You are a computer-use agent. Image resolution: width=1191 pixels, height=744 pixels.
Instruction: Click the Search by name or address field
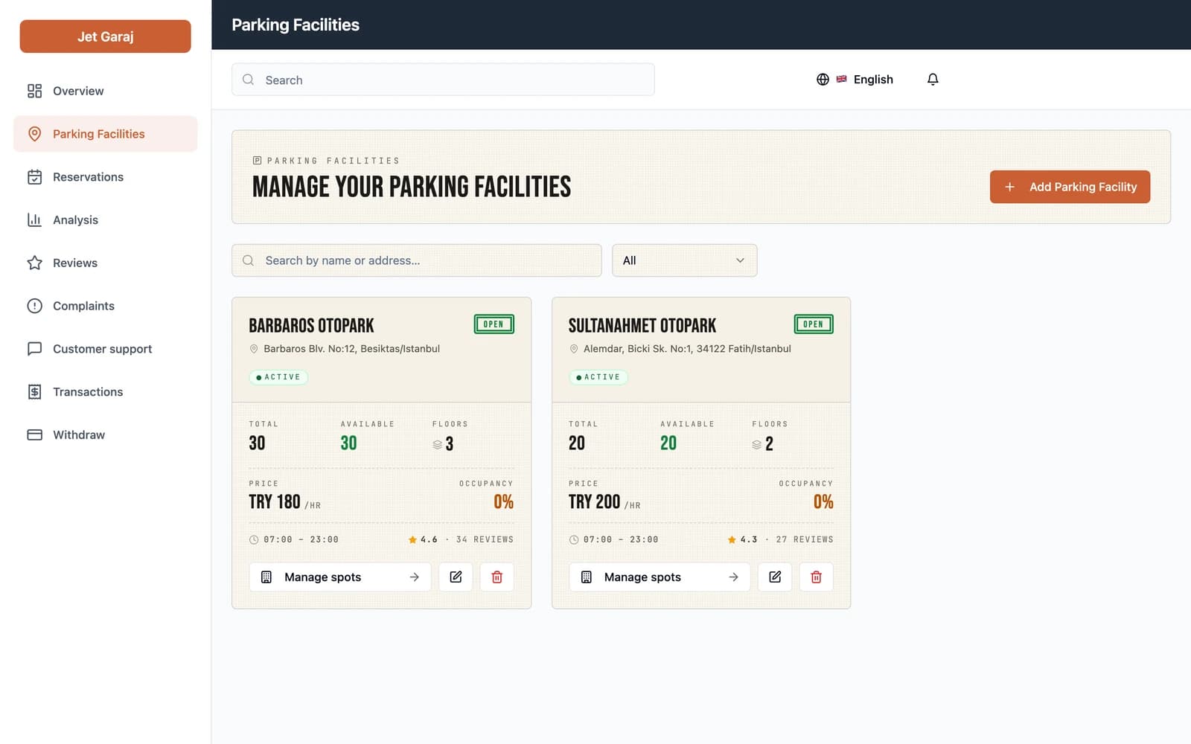(416, 260)
